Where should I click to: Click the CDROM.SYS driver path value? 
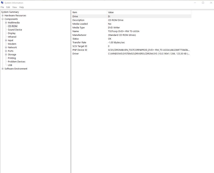[149, 54]
